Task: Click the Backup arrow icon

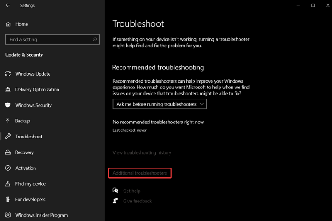Action: [8, 121]
